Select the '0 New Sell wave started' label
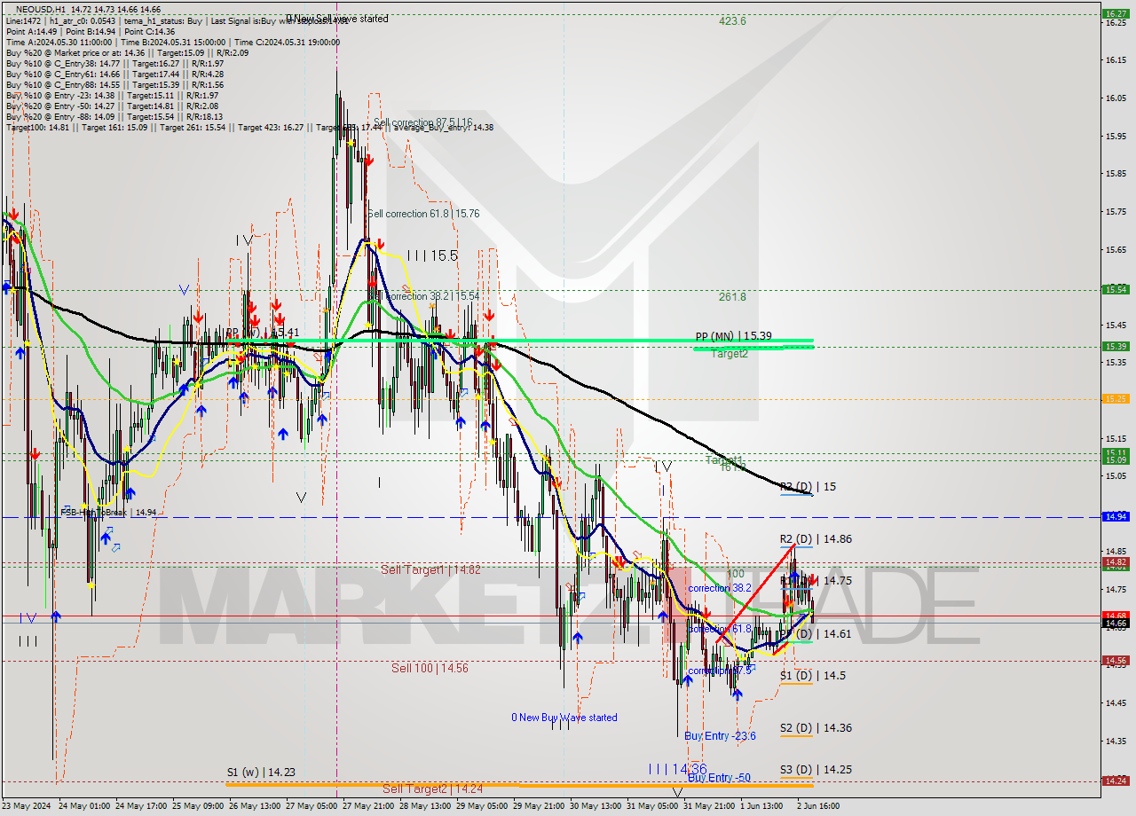1136x816 pixels. (337, 19)
